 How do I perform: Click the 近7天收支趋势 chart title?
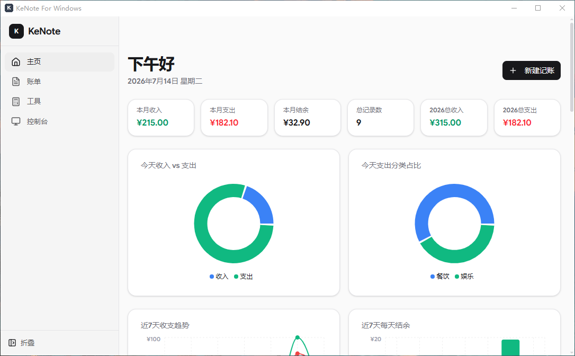click(165, 325)
